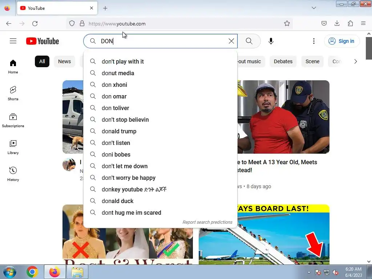Choose suggestion "don't let me down"
The width and height of the screenshot is (372, 279).
coord(160,166)
